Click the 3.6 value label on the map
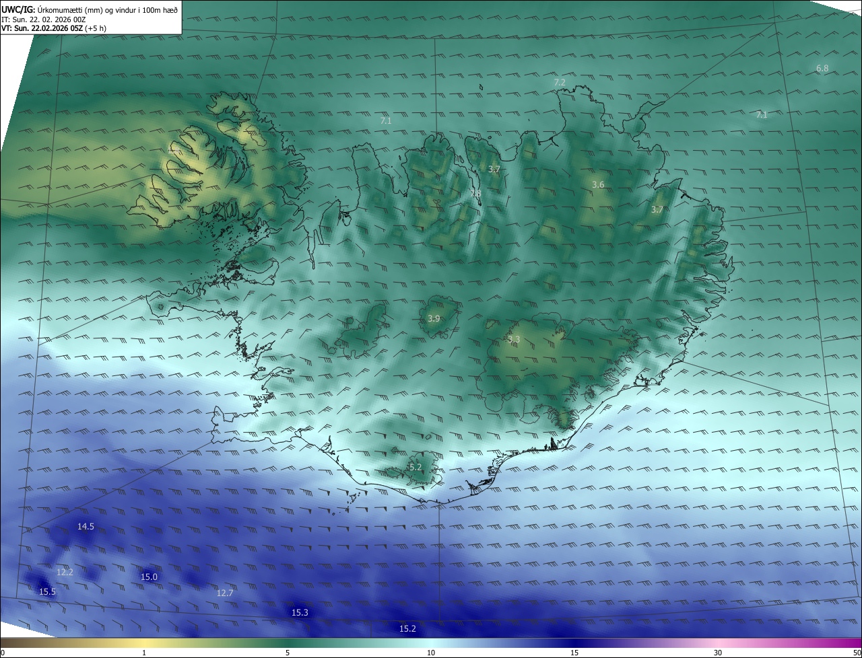Viewport: 862px width, 658px height. click(598, 184)
